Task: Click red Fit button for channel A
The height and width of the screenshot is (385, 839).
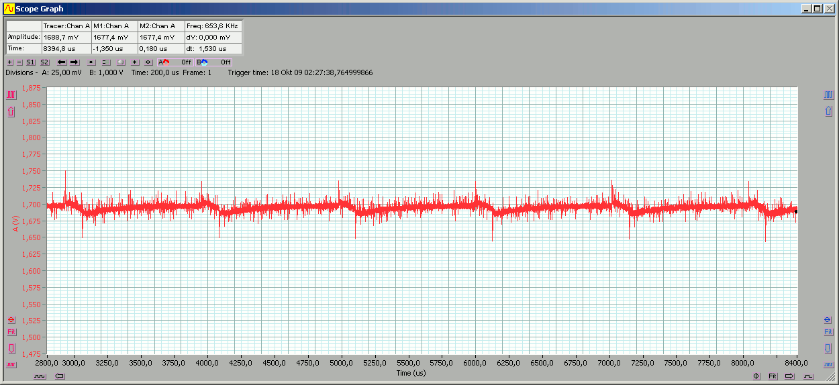Action: click(11, 332)
